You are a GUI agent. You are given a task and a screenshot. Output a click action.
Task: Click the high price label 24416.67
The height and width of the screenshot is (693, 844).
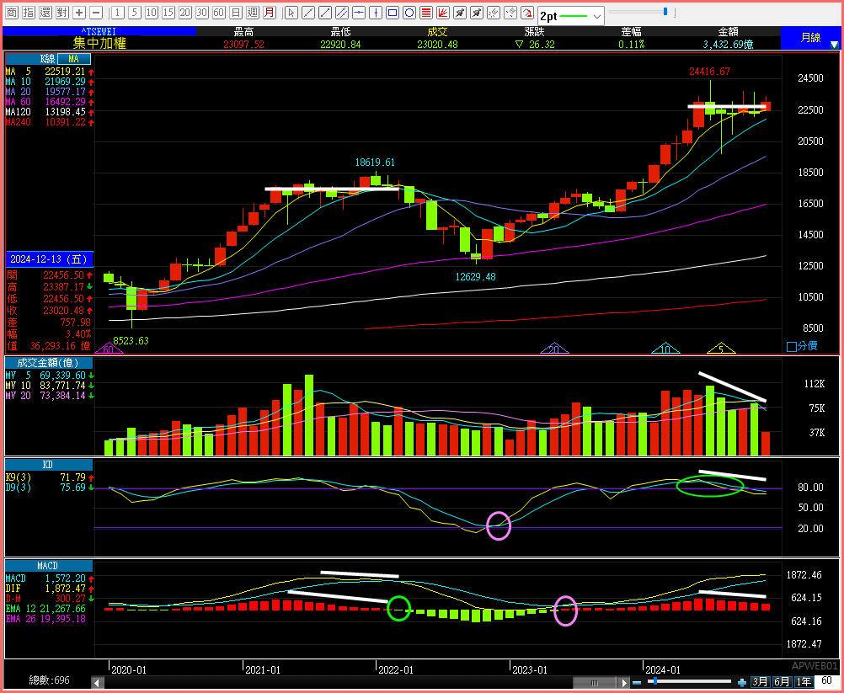point(709,71)
